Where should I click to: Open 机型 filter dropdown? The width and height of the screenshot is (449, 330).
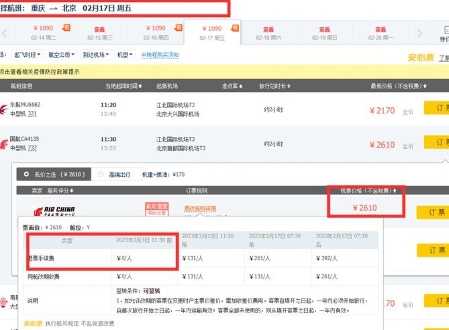coord(125,55)
